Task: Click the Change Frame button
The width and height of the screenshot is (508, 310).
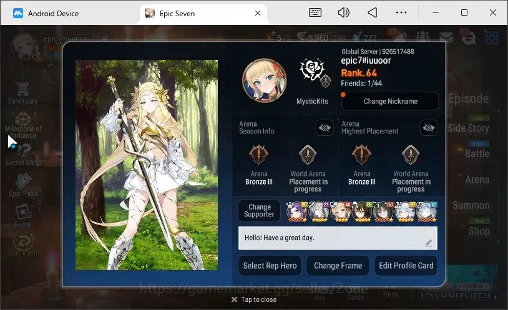Action: point(338,266)
